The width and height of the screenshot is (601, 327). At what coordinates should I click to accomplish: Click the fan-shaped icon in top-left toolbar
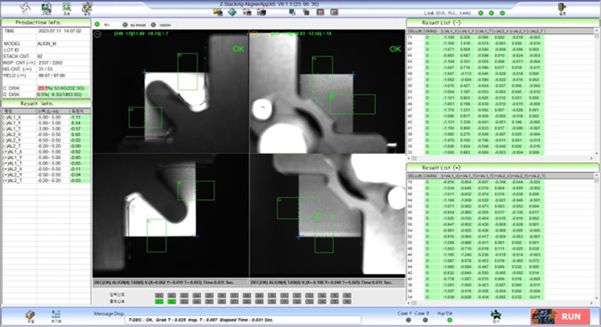pos(25,8)
